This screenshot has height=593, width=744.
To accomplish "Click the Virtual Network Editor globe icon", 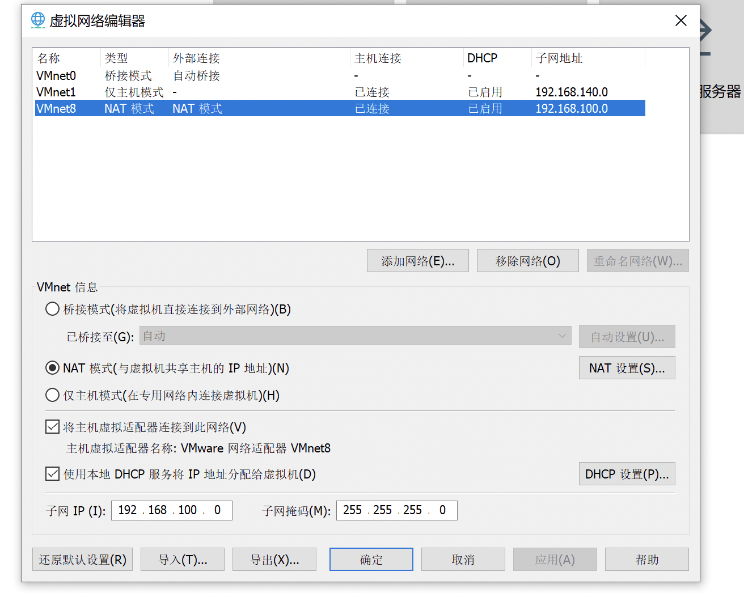I will click(38, 20).
